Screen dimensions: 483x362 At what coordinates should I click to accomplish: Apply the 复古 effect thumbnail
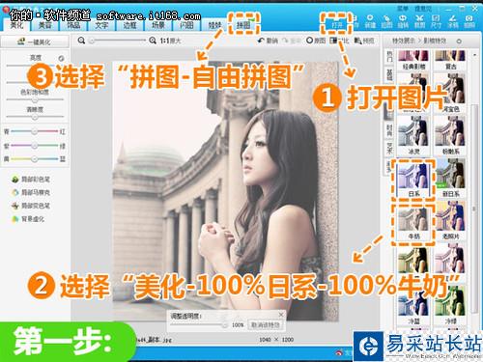click(450, 60)
